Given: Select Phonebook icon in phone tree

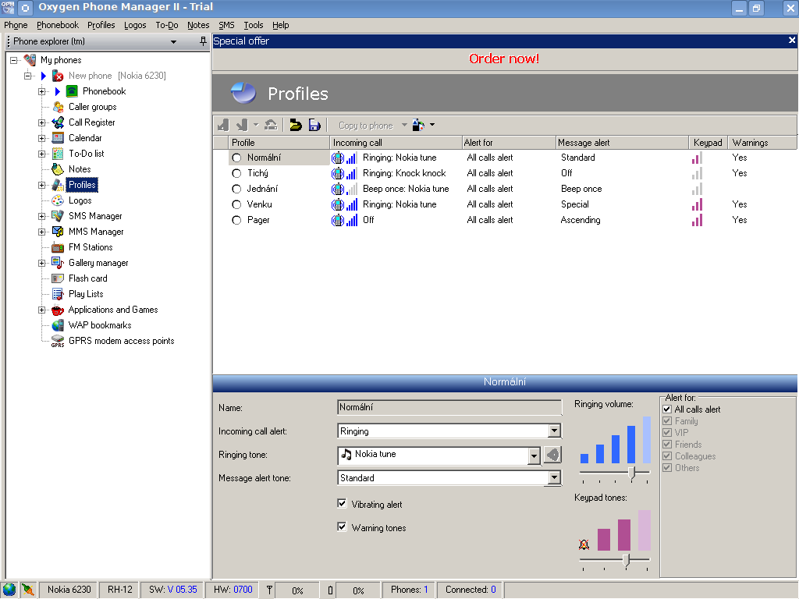Looking at the screenshot, I should 72,91.
